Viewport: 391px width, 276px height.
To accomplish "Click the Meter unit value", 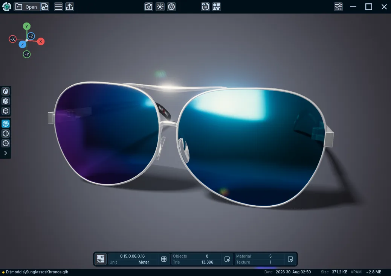I will 144,262.
